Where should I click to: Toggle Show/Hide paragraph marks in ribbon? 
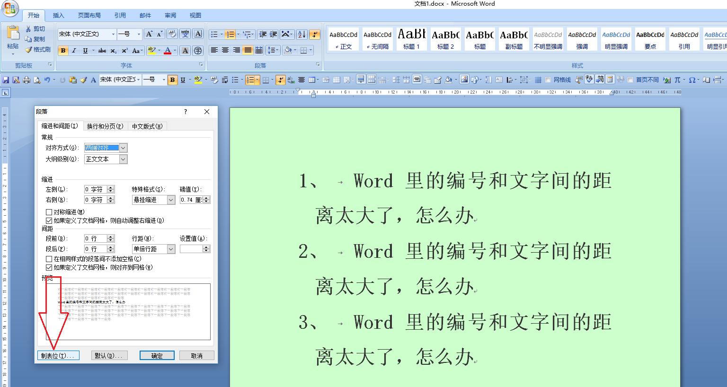coord(315,35)
